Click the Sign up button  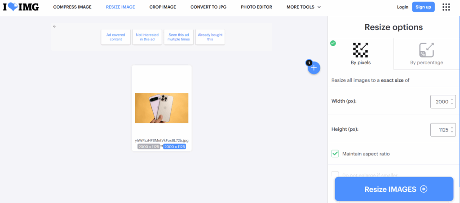point(423,7)
